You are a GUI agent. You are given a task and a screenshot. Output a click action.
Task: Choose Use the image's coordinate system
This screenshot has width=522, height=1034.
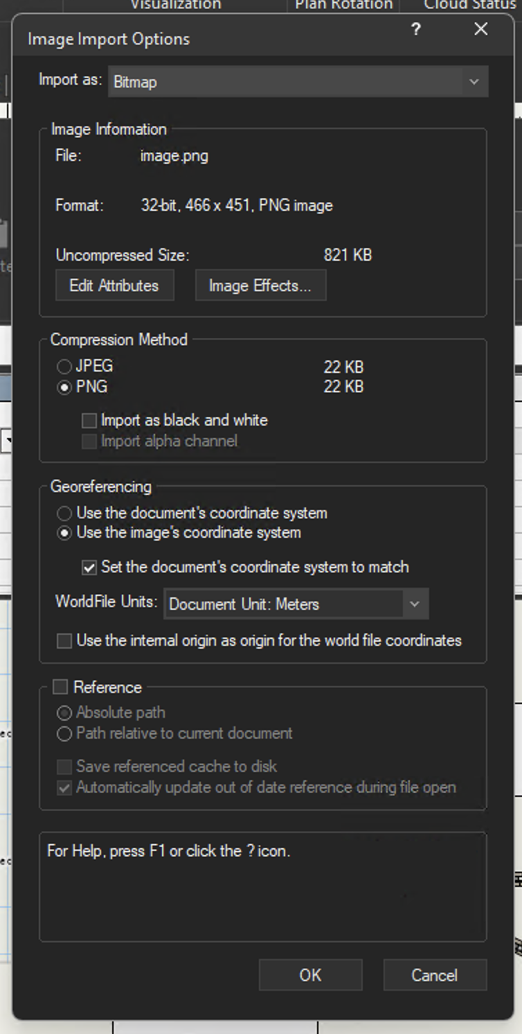pos(64,533)
